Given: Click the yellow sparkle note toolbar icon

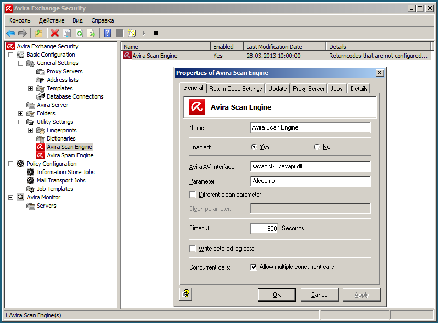Looking at the screenshot, I should pos(132,33).
